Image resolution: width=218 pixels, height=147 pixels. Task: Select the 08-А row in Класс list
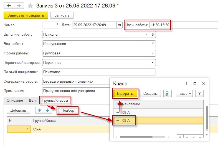coord(158,112)
